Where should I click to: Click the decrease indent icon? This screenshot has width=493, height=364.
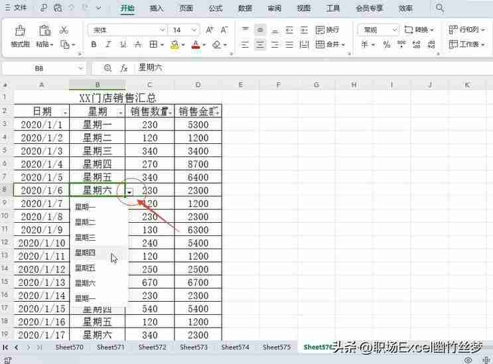point(289,30)
